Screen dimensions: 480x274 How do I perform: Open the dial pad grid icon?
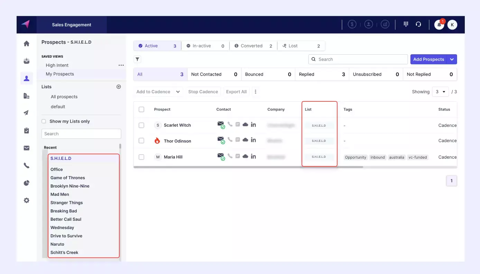[406, 24]
